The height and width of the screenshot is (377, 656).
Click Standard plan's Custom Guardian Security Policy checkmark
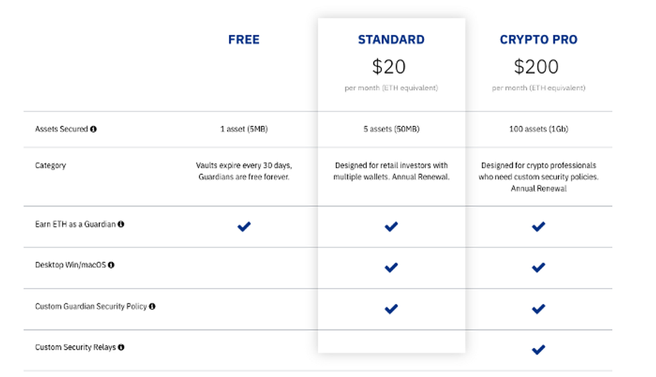[392, 309]
